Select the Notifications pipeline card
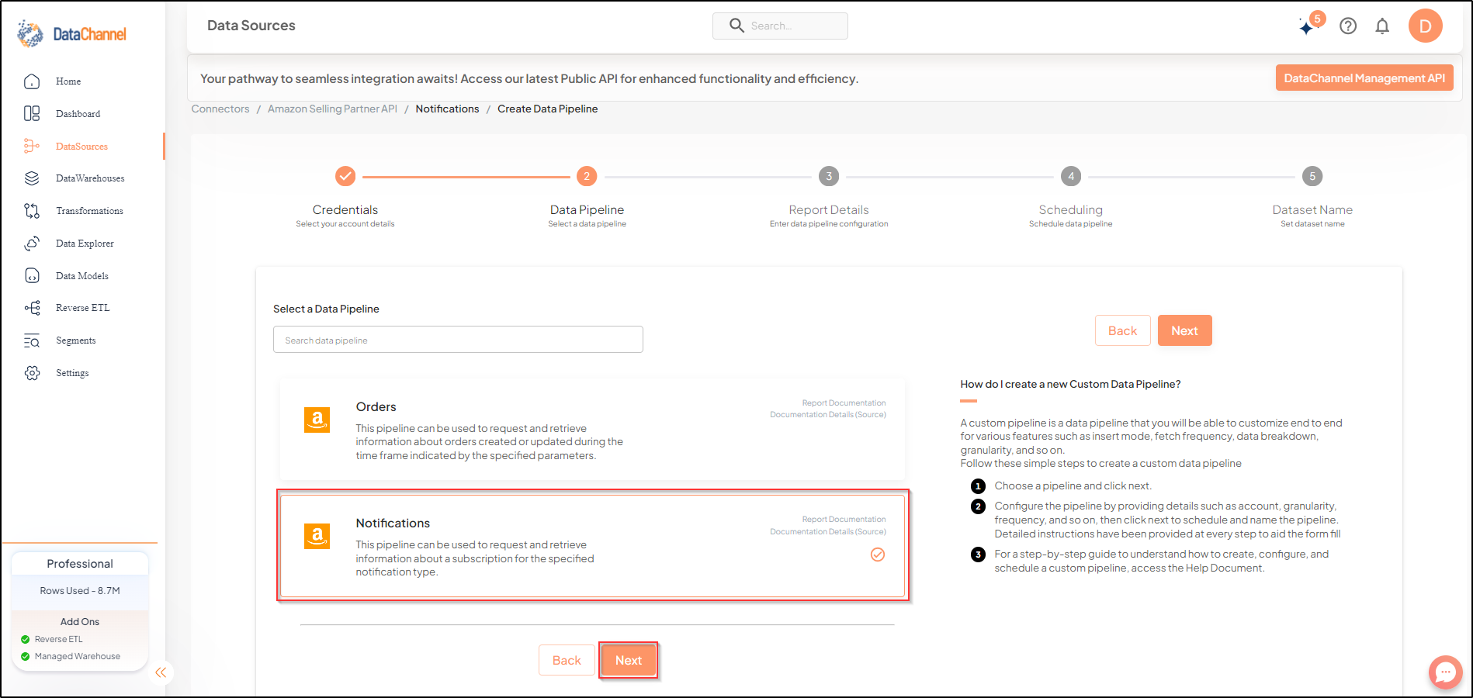Screen dimensions: 1473x698 tap(592, 546)
